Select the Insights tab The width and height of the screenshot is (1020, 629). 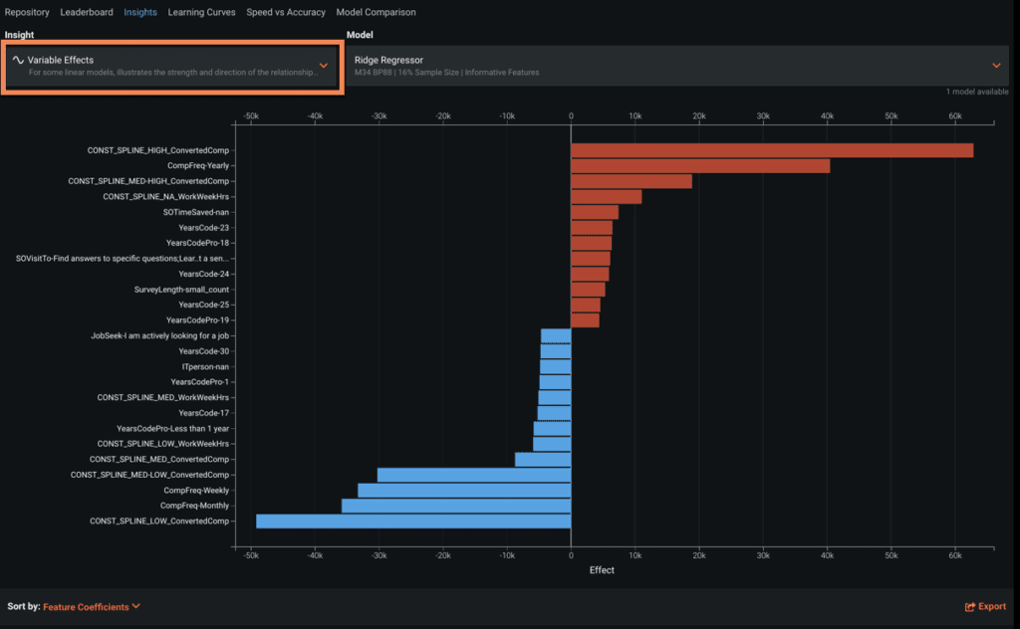tap(140, 12)
